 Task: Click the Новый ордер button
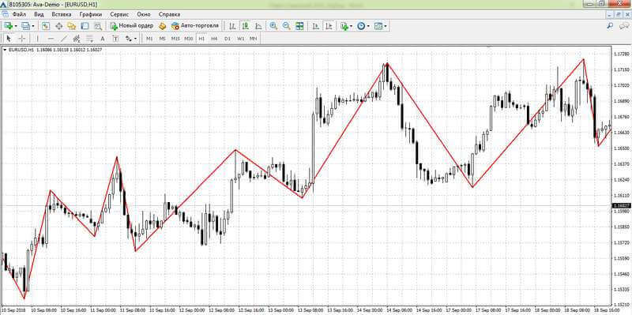point(132,26)
